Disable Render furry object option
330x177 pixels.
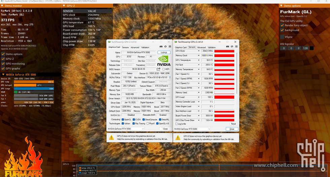click(282, 25)
